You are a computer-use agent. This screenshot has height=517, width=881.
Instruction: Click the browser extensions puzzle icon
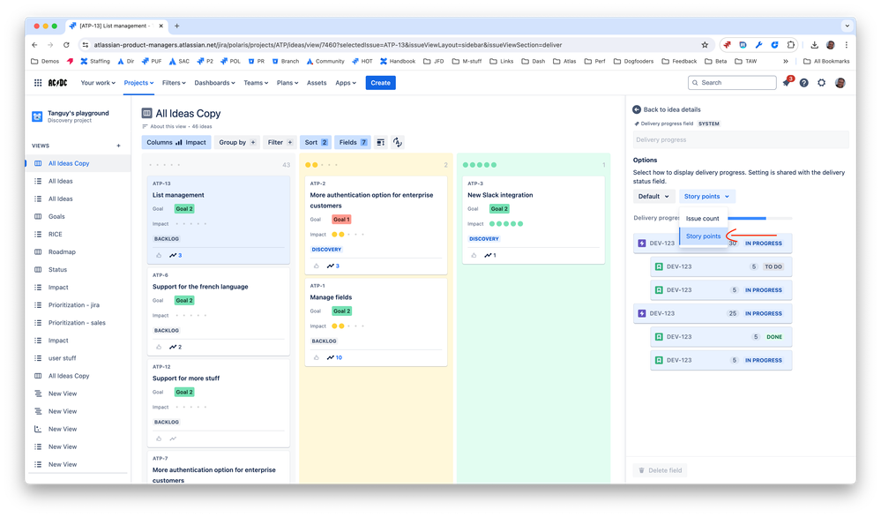pyautogui.click(x=790, y=45)
